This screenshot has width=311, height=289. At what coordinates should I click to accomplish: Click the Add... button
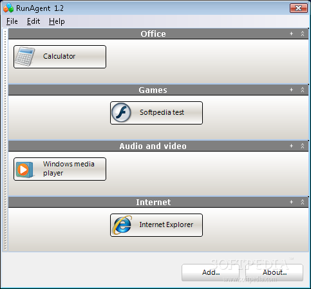(211, 272)
